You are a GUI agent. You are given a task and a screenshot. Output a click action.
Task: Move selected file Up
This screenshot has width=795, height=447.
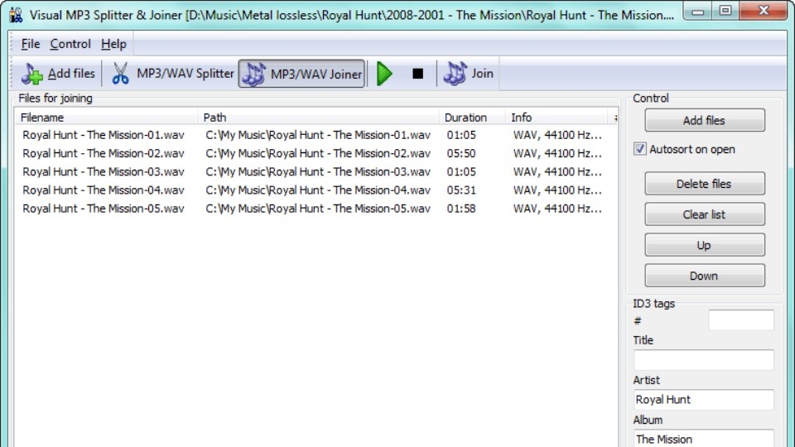[704, 245]
